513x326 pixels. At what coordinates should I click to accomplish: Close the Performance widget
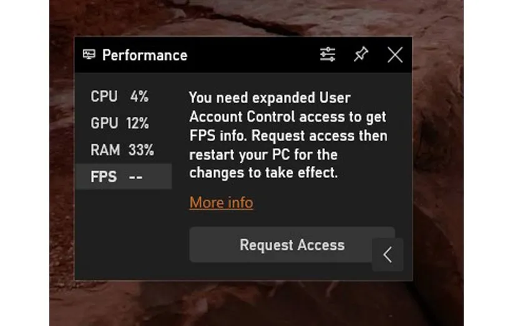pos(394,55)
